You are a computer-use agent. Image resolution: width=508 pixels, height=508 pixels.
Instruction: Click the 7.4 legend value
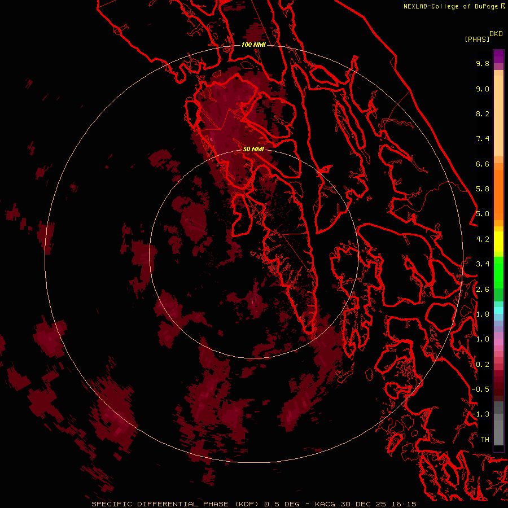tap(483, 139)
